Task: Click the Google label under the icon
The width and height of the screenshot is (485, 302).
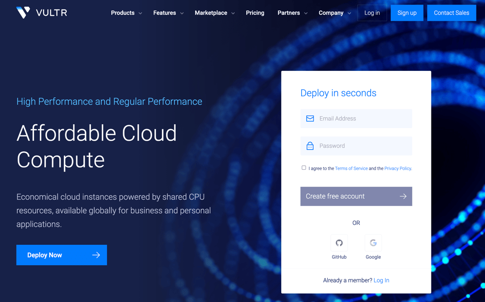Action: pos(373,257)
